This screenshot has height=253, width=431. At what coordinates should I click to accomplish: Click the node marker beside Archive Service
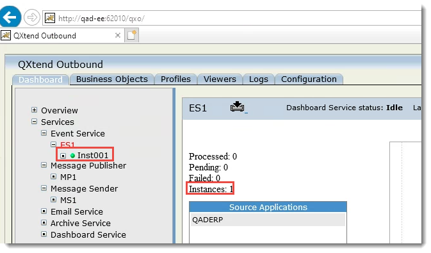coord(44,223)
